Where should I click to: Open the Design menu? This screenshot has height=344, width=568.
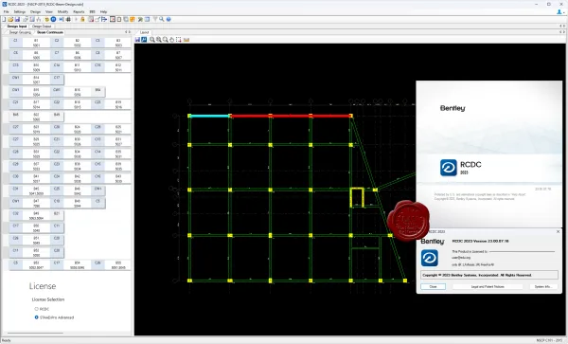coord(36,12)
